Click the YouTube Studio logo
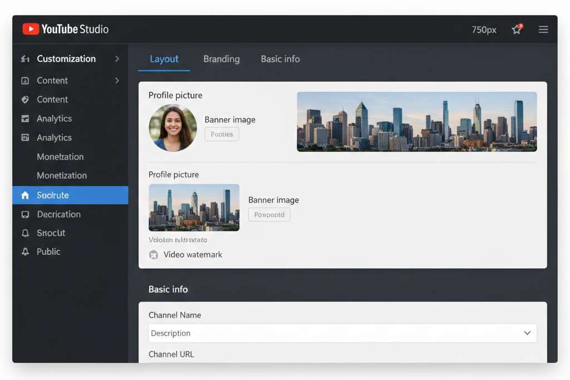570x380 pixels. (66, 29)
